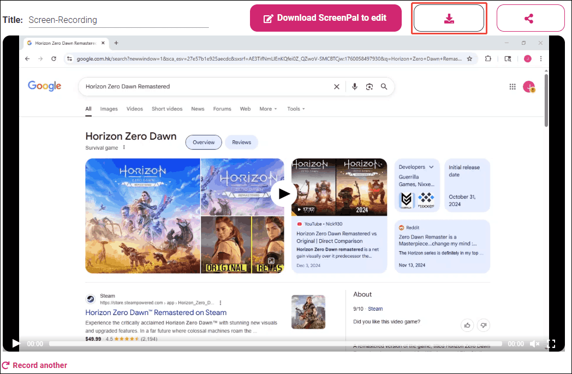Click the Nixxes logo
This screenshot has height=374, width=572.
pos(426,200)
